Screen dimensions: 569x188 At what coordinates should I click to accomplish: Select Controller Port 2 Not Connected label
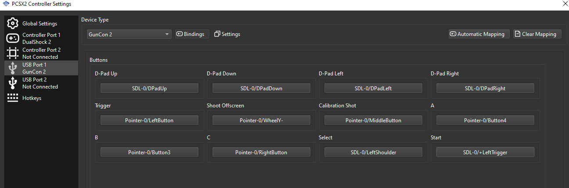click(x=41, y=53)
